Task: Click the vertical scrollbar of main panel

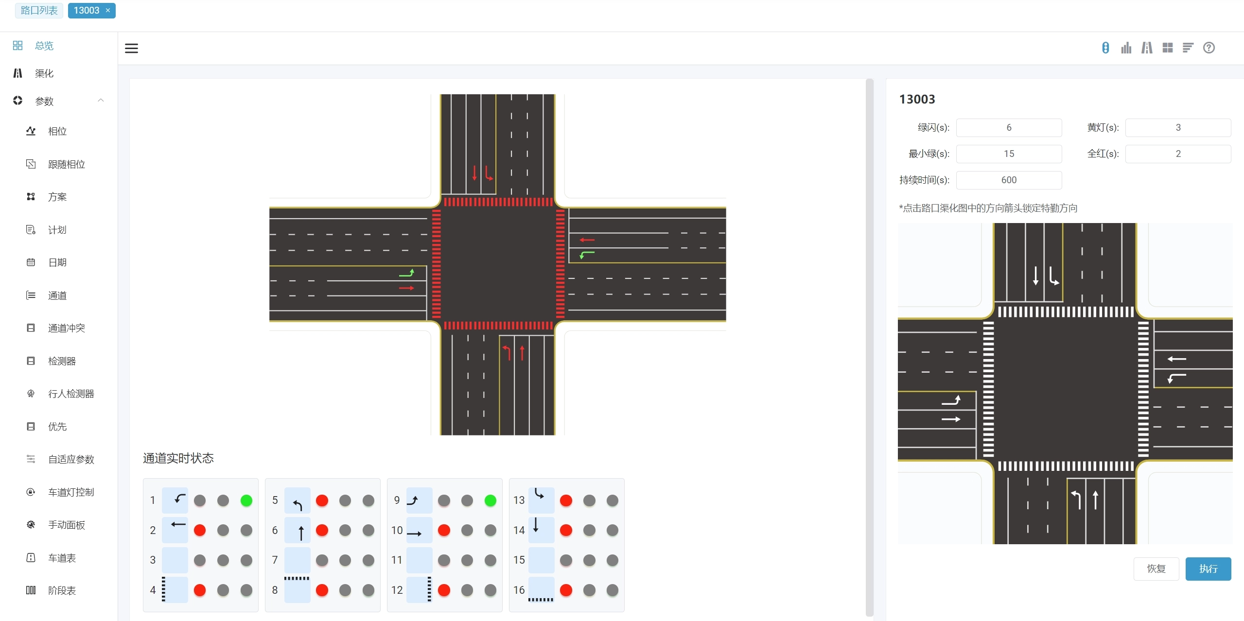Action: click(x=869, y=347)
